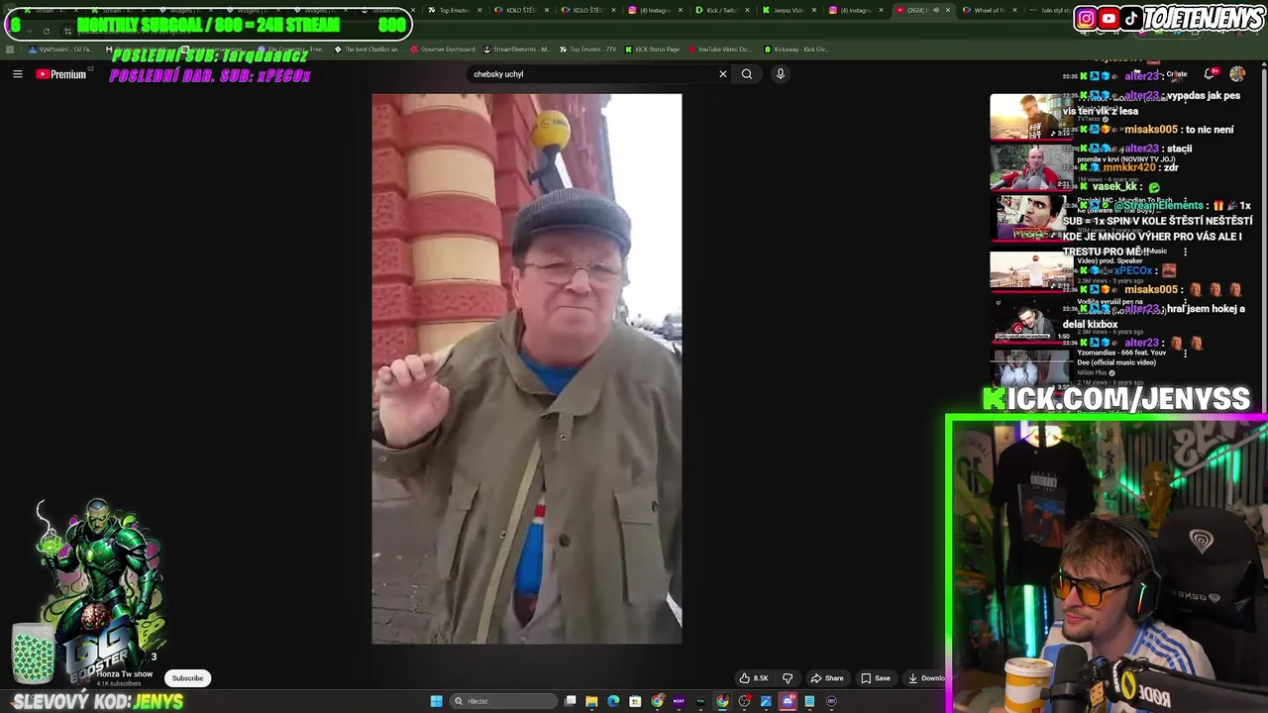Open the 'KICK Status Page' bookmark
Viewport: 1268px width, 713px height.
(x=652, y=50)
